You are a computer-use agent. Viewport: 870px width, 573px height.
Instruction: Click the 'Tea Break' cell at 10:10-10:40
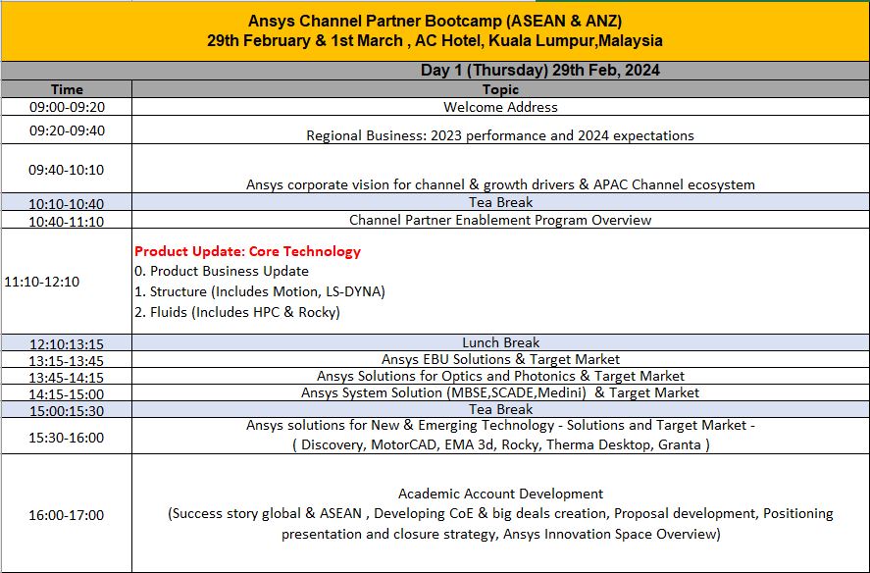[x=500, y=202]
